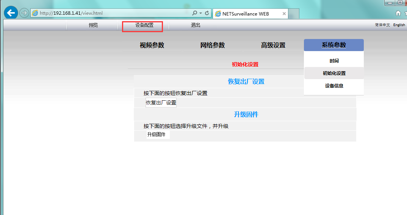The height and width of the screenshot is (215, 407).
Task: Select 时间 from the system submenu
Action: tap(334, 61)
